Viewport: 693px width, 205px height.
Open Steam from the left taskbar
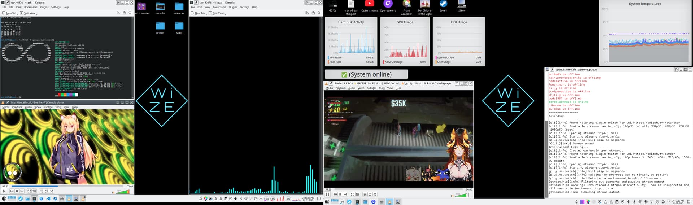coord(55,199)
